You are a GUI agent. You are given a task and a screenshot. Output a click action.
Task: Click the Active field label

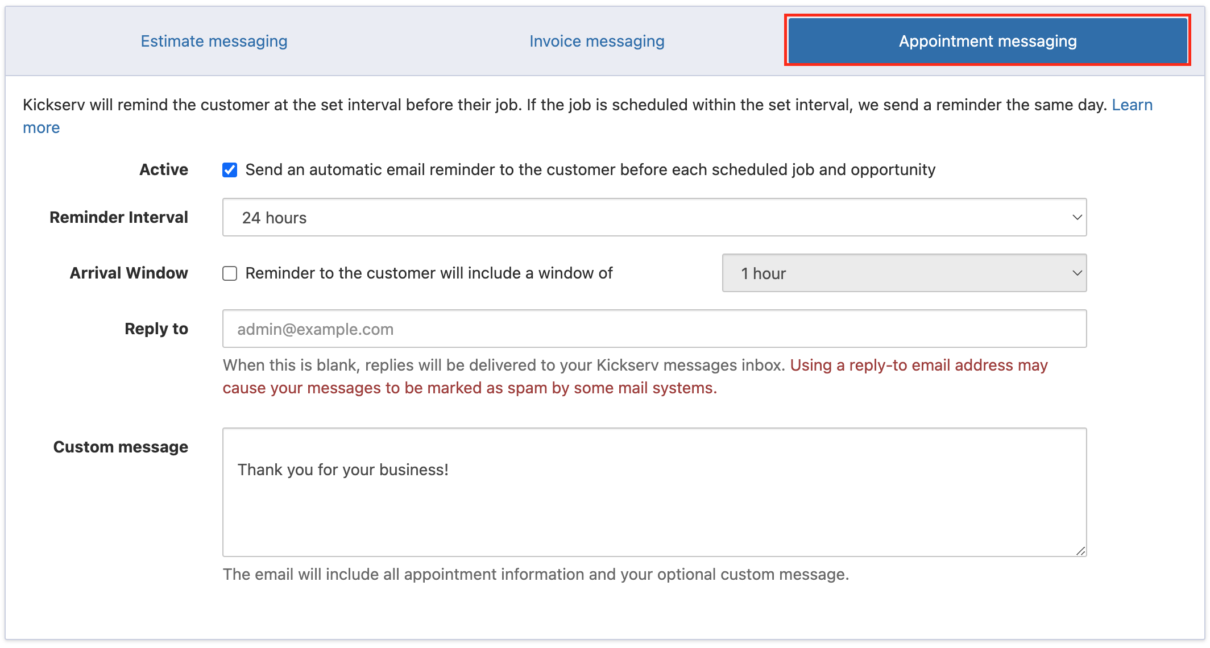tap(164, 170)
